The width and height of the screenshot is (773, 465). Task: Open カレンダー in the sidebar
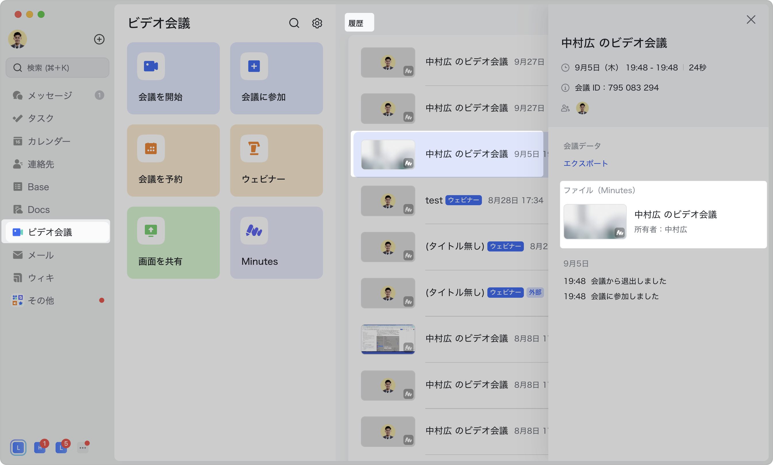(x=49, y=141)
